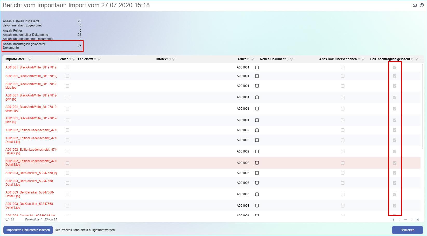Toggle Altes Dok. überschrieben checkbox in A001002 Detail3.jpg row
Screen dimensions: 427x236
point(343,163)
